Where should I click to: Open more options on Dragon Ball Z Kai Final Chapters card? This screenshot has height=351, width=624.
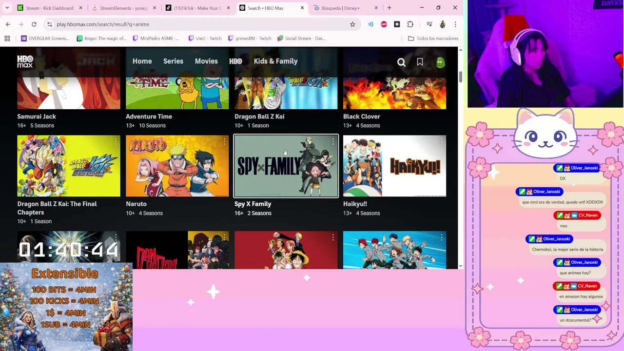[116, 141]
